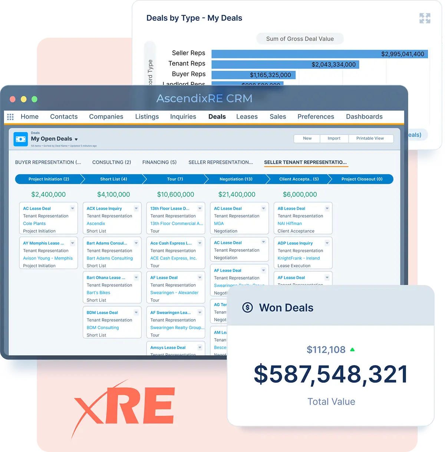Viewport: 445px width, 452px height.
Task: Open the BDM Lease Deal record
Action: [102, 313]
